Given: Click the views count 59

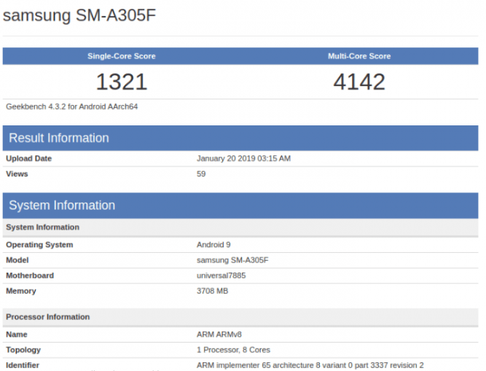Looking at the screenshot, I should click(x=201, y=174).
